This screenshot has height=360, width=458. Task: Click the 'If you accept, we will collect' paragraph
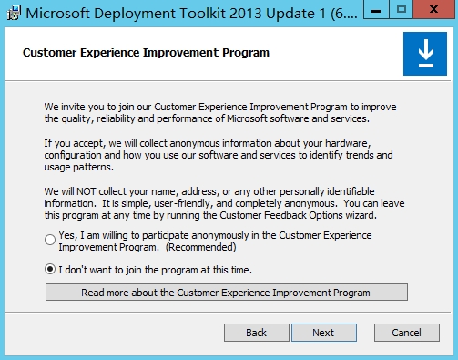[219, 155]
